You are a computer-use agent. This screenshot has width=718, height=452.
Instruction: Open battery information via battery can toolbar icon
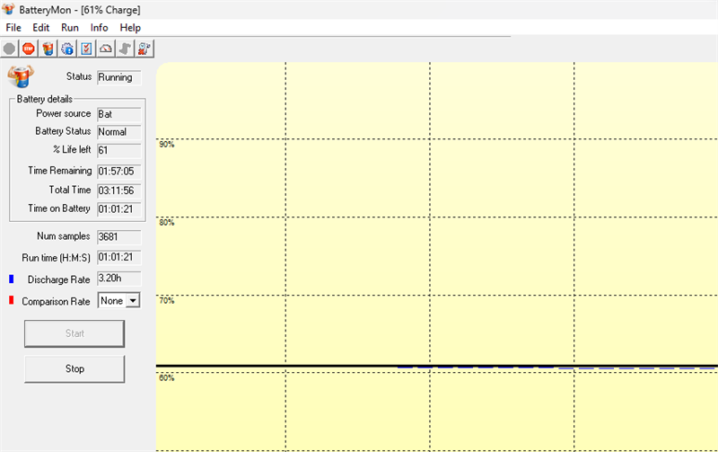[48, 49]
